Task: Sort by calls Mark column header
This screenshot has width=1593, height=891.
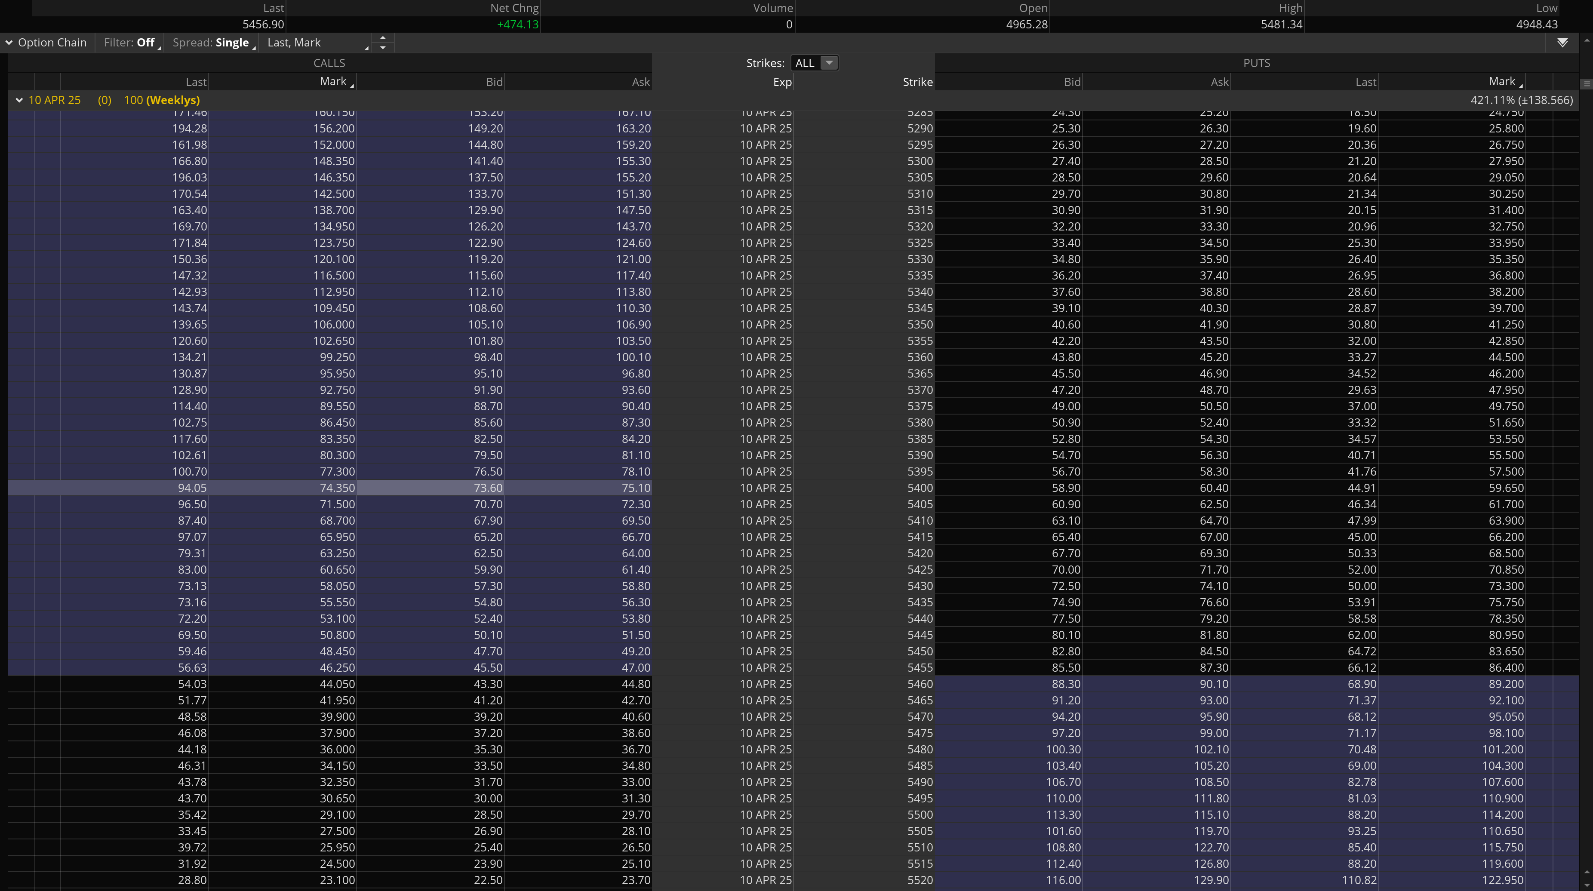Action: [333, 82]
